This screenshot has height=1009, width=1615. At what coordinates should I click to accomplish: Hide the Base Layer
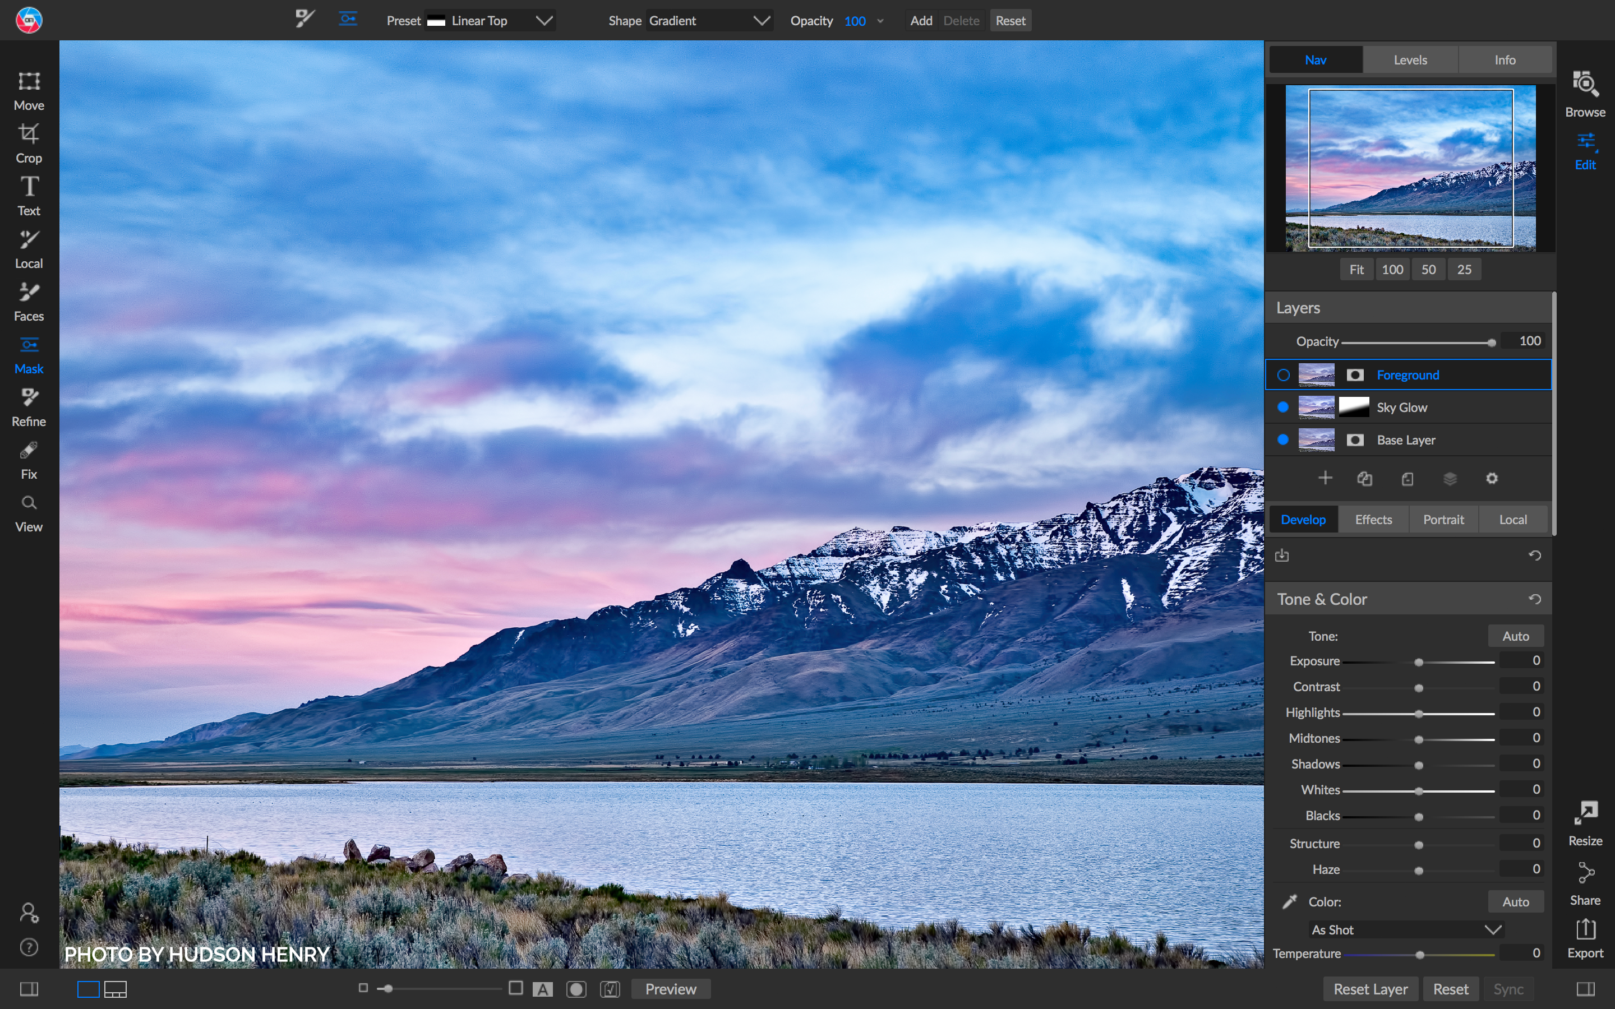(x=1282, y=440)
